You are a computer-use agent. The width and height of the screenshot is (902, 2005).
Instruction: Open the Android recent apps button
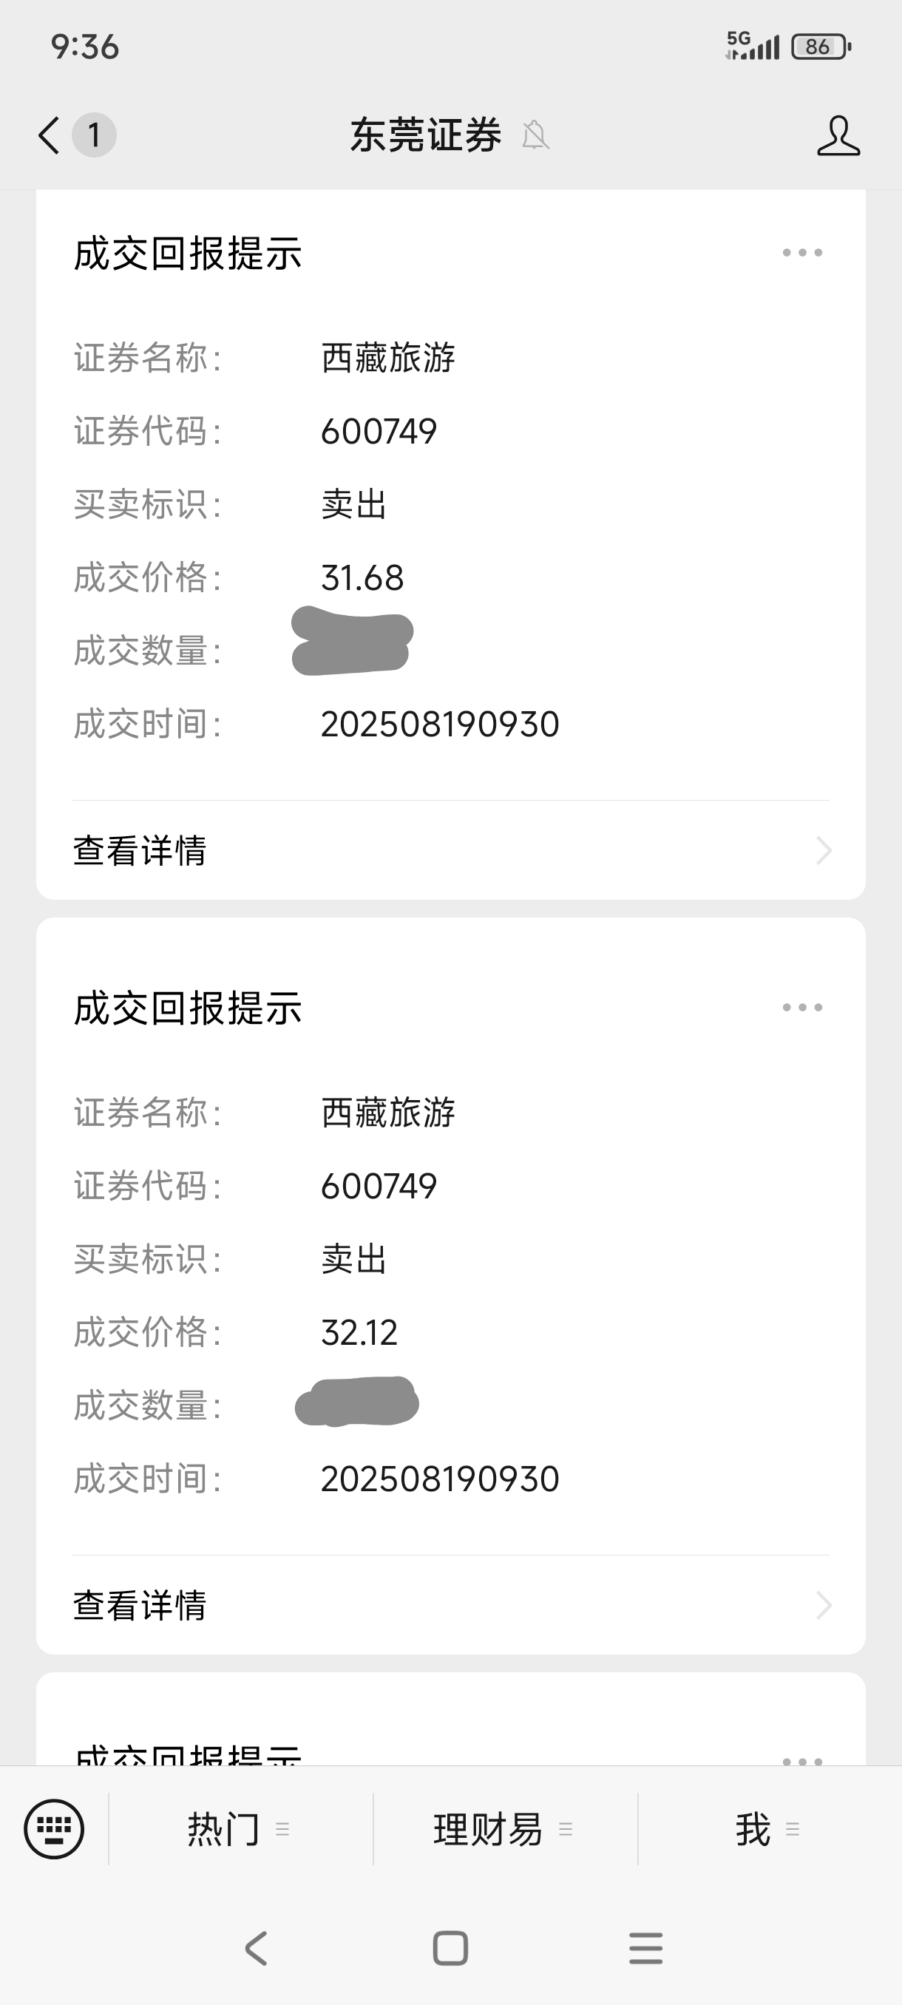(646, 1948)
